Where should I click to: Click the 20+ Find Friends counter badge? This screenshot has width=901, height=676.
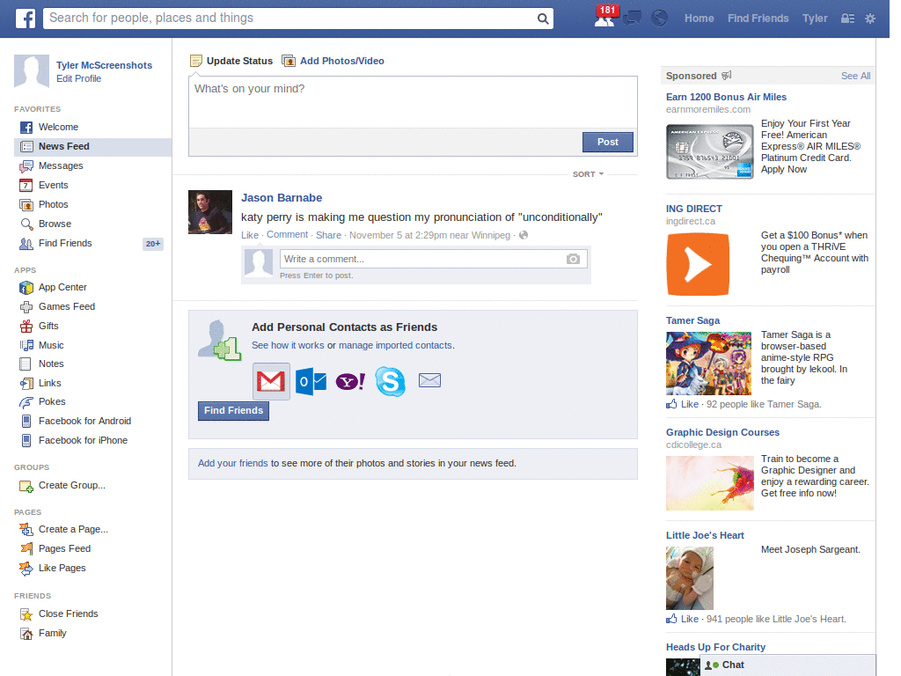tap(153, 244)
